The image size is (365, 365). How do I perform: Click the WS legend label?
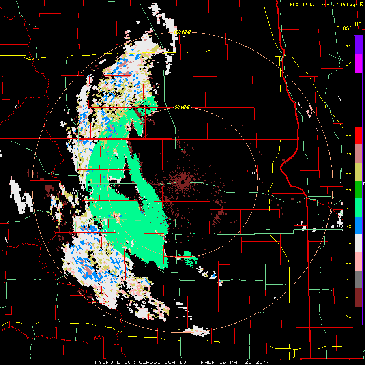tap(348, 226)
